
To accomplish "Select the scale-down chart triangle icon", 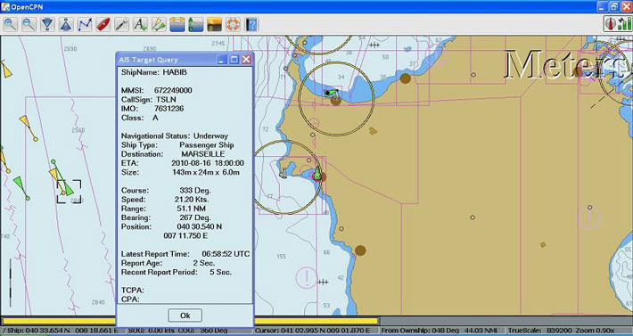I will pyautogui.click(x=47, y=25).
